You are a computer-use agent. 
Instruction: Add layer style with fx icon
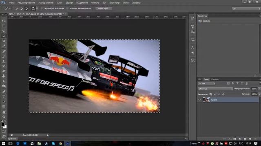(x=230, y=139)
